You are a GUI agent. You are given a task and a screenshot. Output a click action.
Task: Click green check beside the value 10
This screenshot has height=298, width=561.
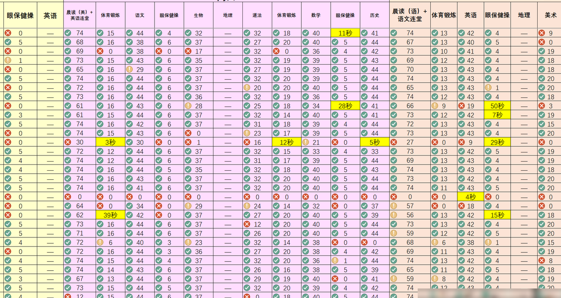coord(435,51)
